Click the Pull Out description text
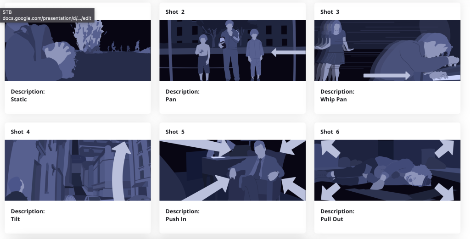The image size is (470, 239). tap(331, 219)
